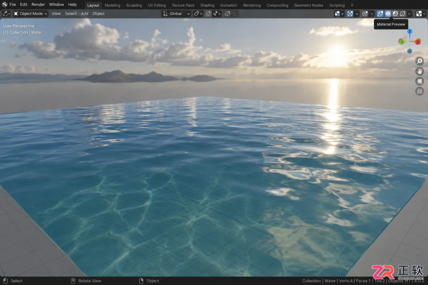
Task: Click 'Verts:4' in the status bar
Action: (x=345, y=281)
